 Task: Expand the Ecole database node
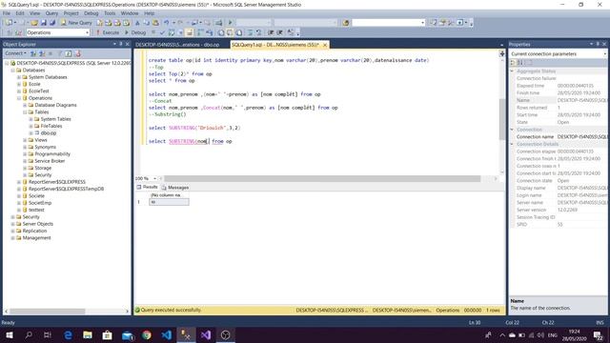coord(19,85)
